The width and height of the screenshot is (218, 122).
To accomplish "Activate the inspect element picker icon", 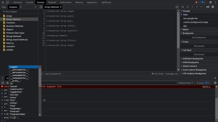I will click(3, 2).
